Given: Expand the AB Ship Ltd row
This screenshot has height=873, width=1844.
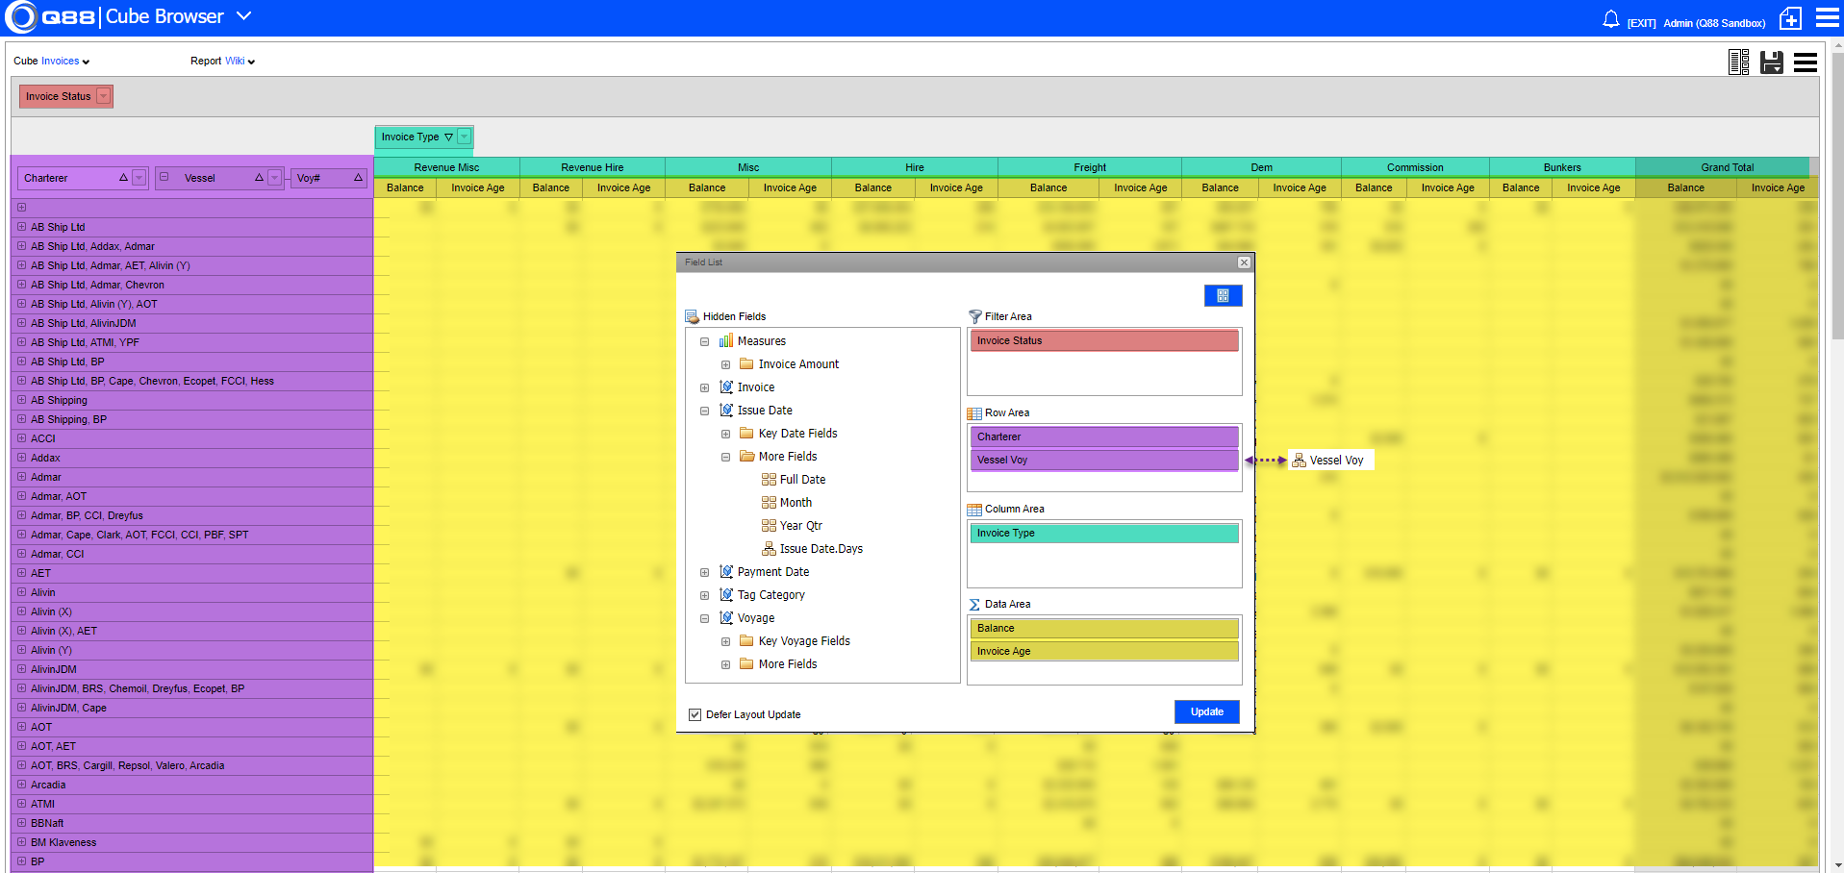Looking at the screenshot, I should [x=21, y=227].
